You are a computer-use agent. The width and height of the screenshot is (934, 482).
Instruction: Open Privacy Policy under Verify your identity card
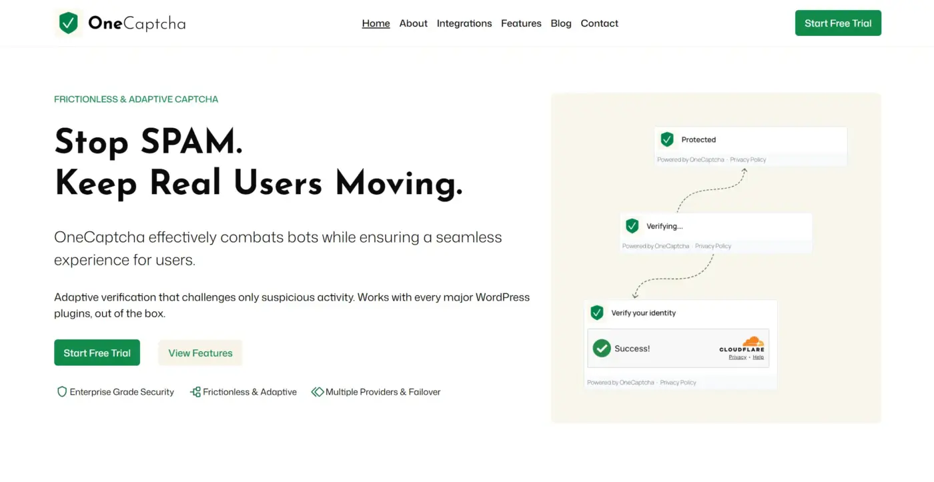click(x=678, y=383)
